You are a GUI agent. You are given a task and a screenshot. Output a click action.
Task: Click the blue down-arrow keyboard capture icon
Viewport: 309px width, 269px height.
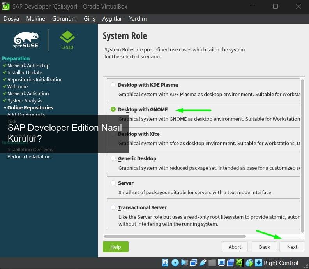pyautogui.click(x=258, y=263)
